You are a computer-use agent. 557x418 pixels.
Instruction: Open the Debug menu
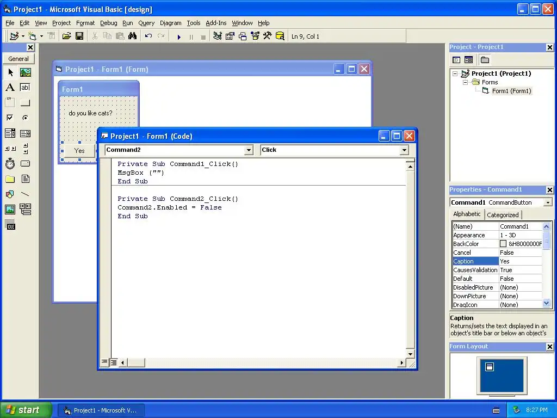coord(109,23)
